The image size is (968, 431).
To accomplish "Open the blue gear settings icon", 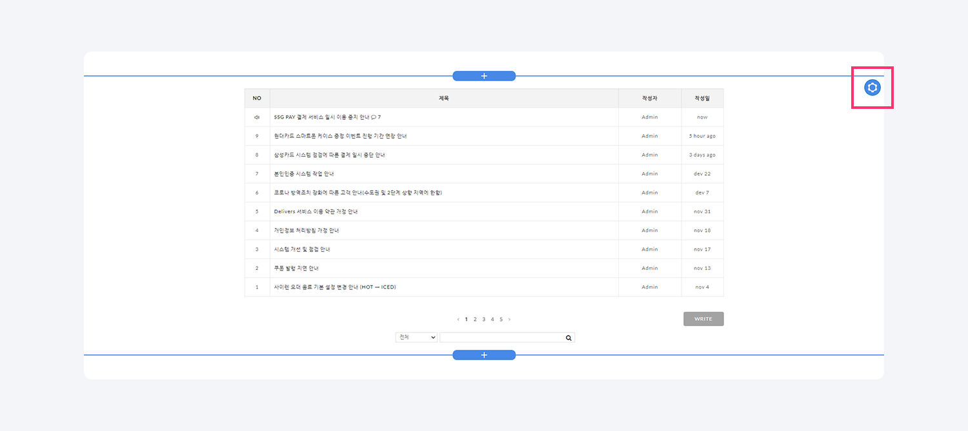I will click(872, 88).
